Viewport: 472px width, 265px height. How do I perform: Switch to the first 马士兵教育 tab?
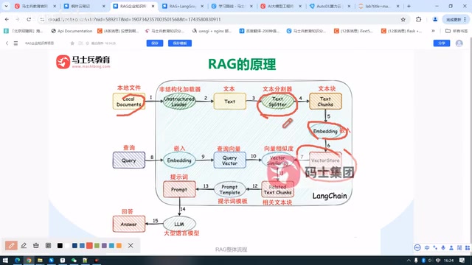(x=35, y=6)
